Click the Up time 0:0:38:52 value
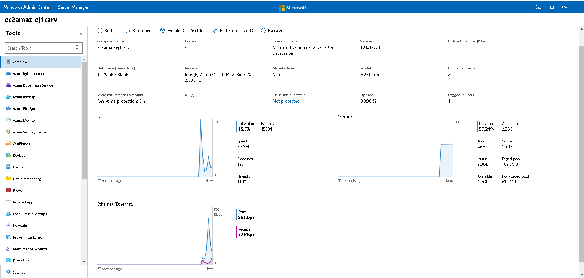This screenshot has width=584, height=278. click(x=368, y=101)
